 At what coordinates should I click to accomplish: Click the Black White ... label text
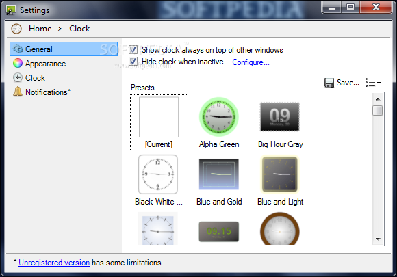tap(159, 202)
